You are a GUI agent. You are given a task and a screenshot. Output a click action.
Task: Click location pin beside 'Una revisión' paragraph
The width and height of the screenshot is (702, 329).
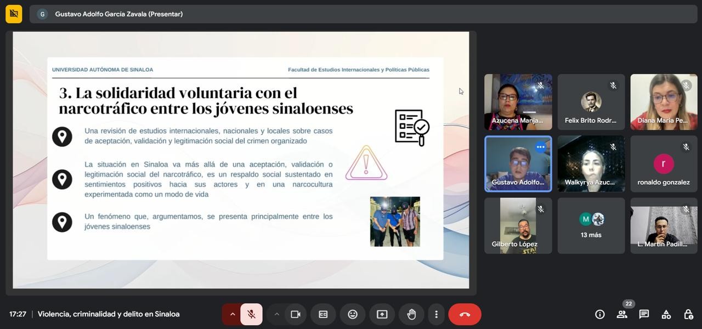[x=62, y=136]
